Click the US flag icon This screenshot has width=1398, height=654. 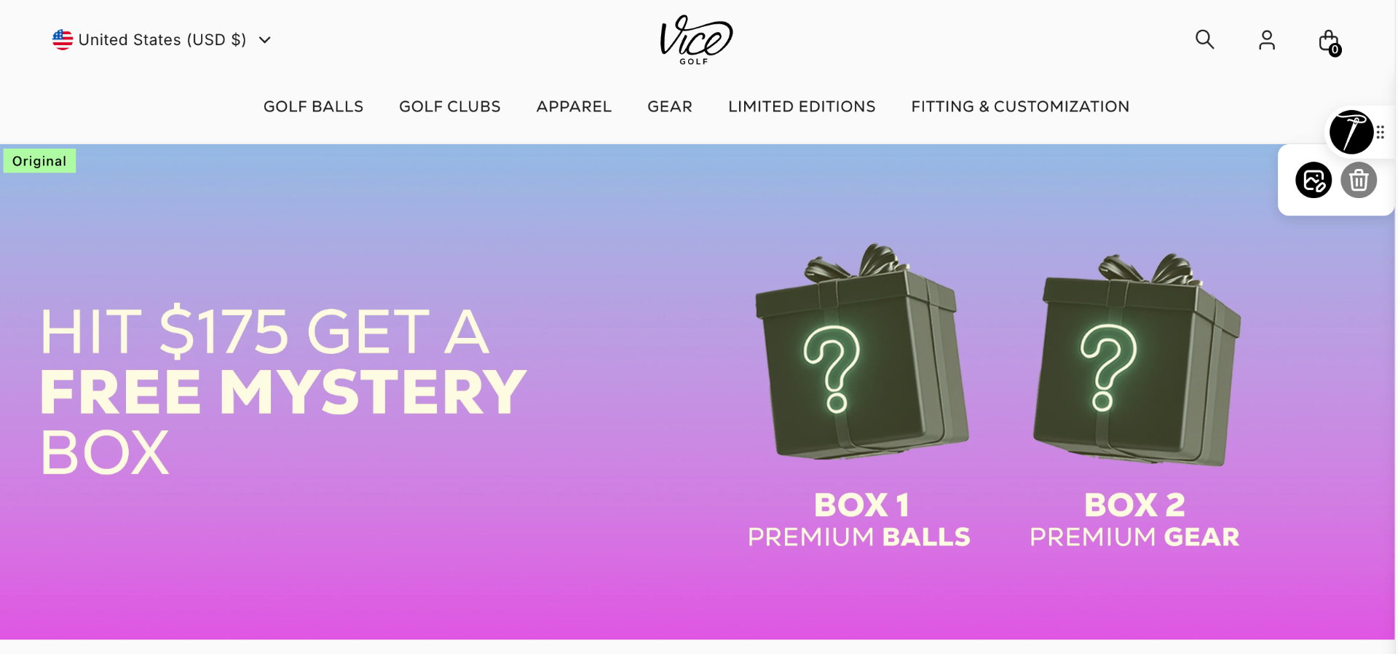(x=63, y=39)
